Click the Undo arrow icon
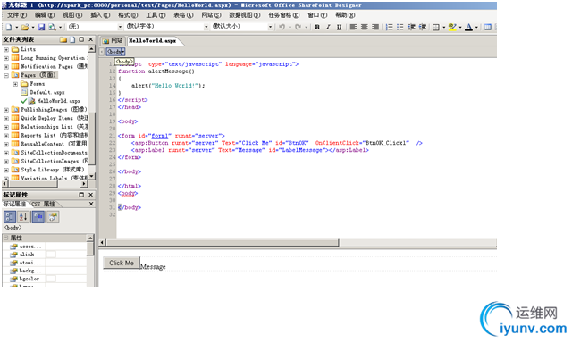The image size is (572, 343). pyautogui.click(x=282, y=27)
